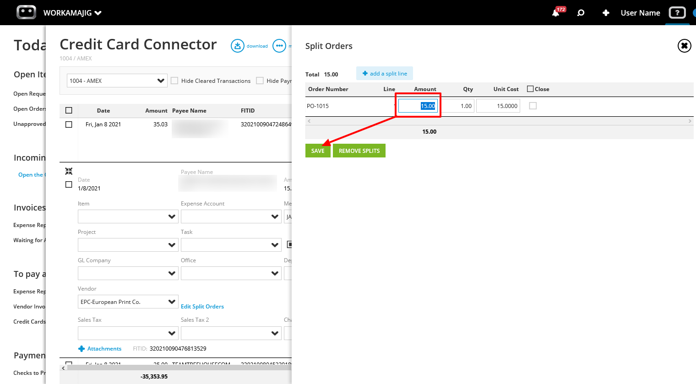The width and height of the screenshot is (696, 384).
Task: Open the notifications bell showing 172 alerts
Action: click(x=555, y=12)
